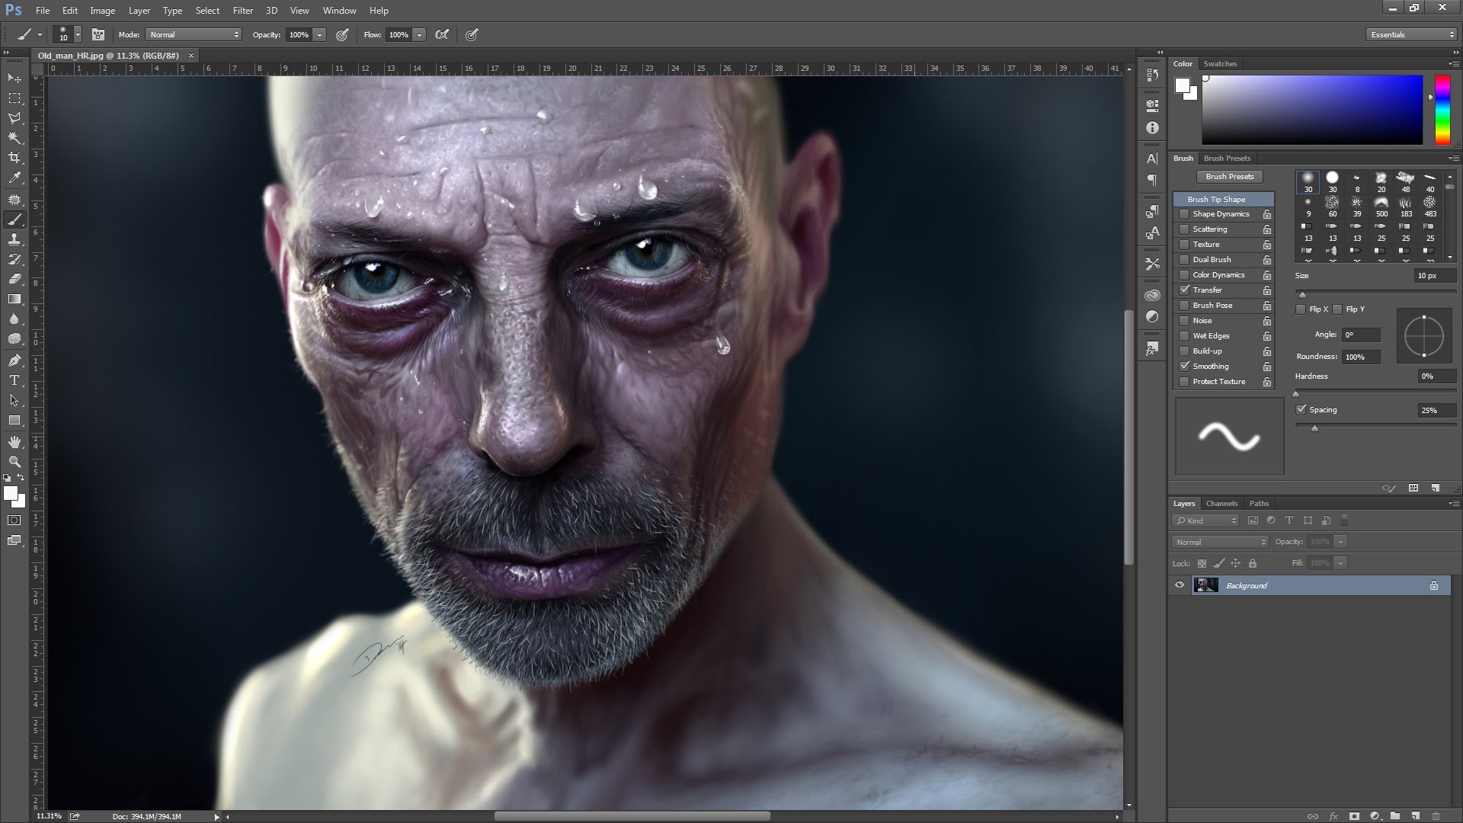
Task: Select the Move tool
Action: [14, 78]
